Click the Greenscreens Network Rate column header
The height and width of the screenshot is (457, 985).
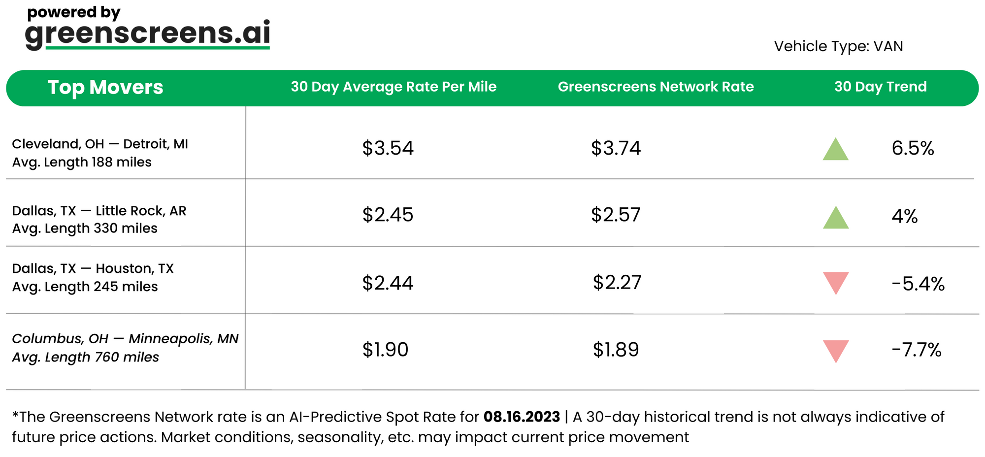656,87
